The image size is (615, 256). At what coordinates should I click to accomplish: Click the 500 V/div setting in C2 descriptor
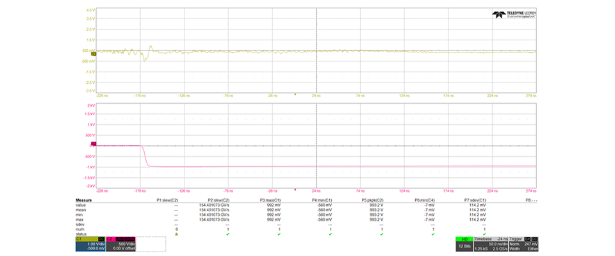tap(128, 244)
